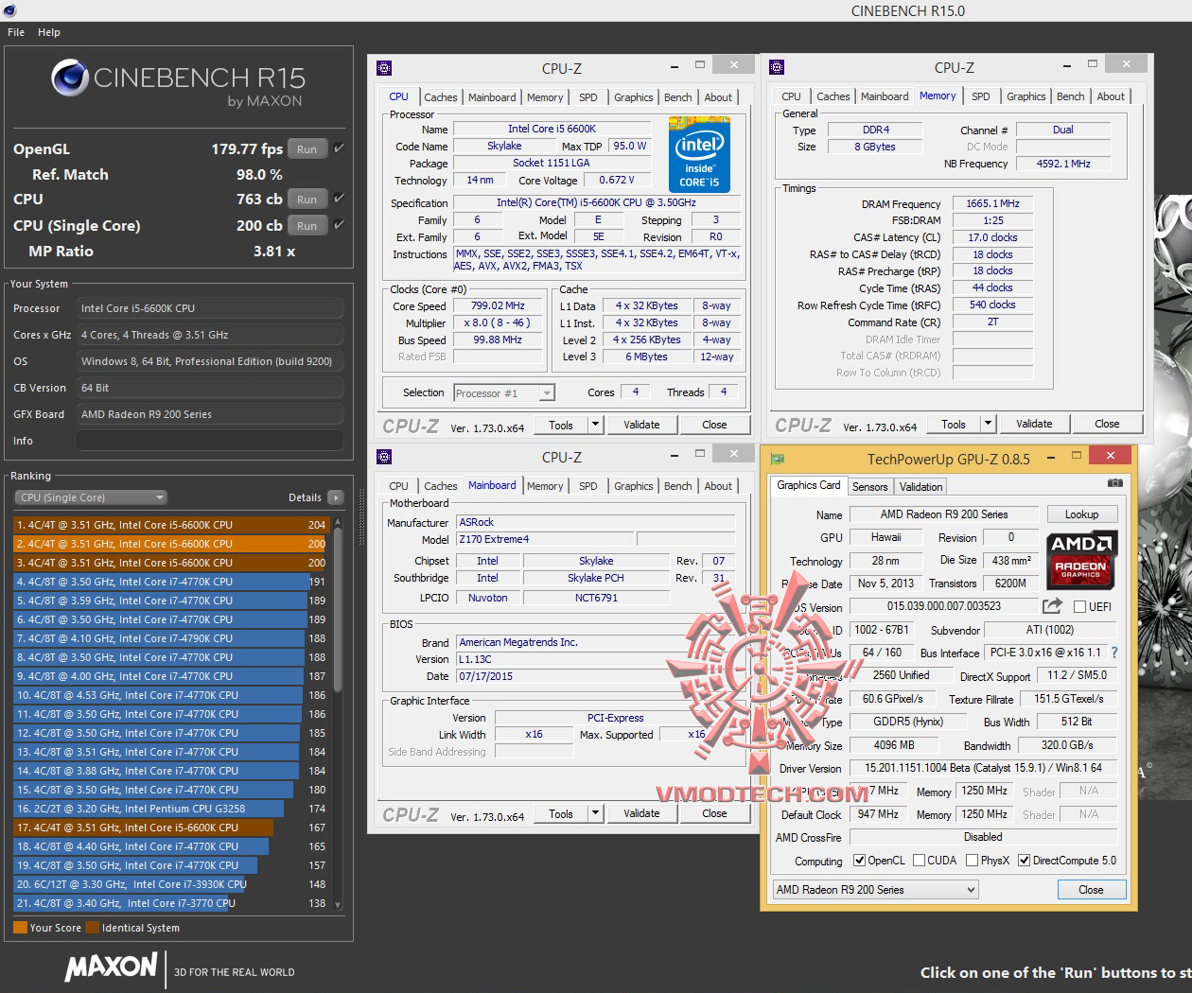Expand Tools arrow in CPU-Z Memory window

(x=988, y=424)
